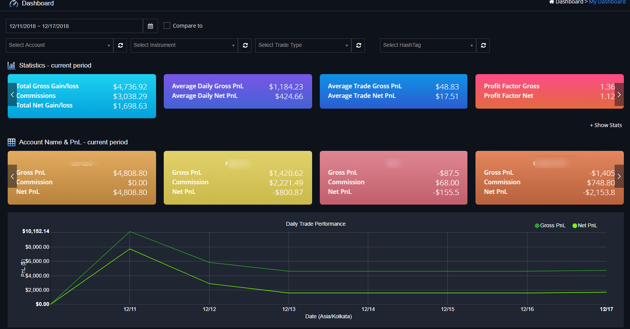This screenshot has width=630, height=329.
Task: Expand statistics with Show Stats
Action: coord(606,125)
